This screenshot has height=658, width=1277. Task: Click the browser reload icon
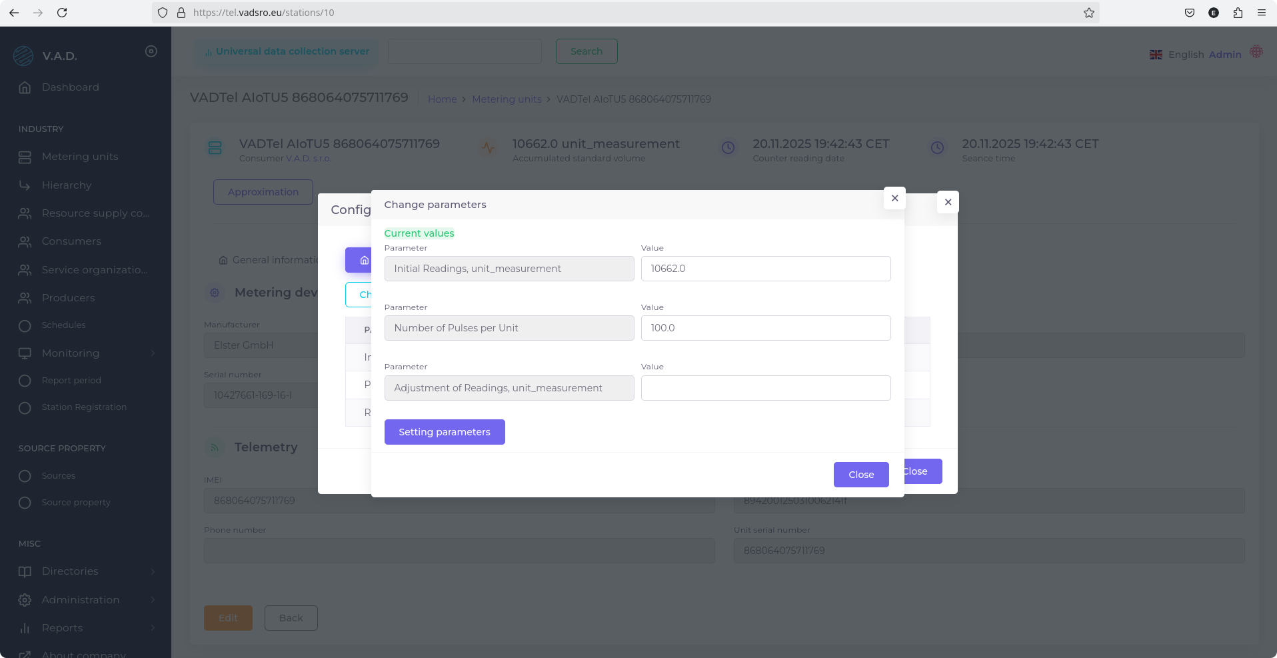[x=62, y=13]
